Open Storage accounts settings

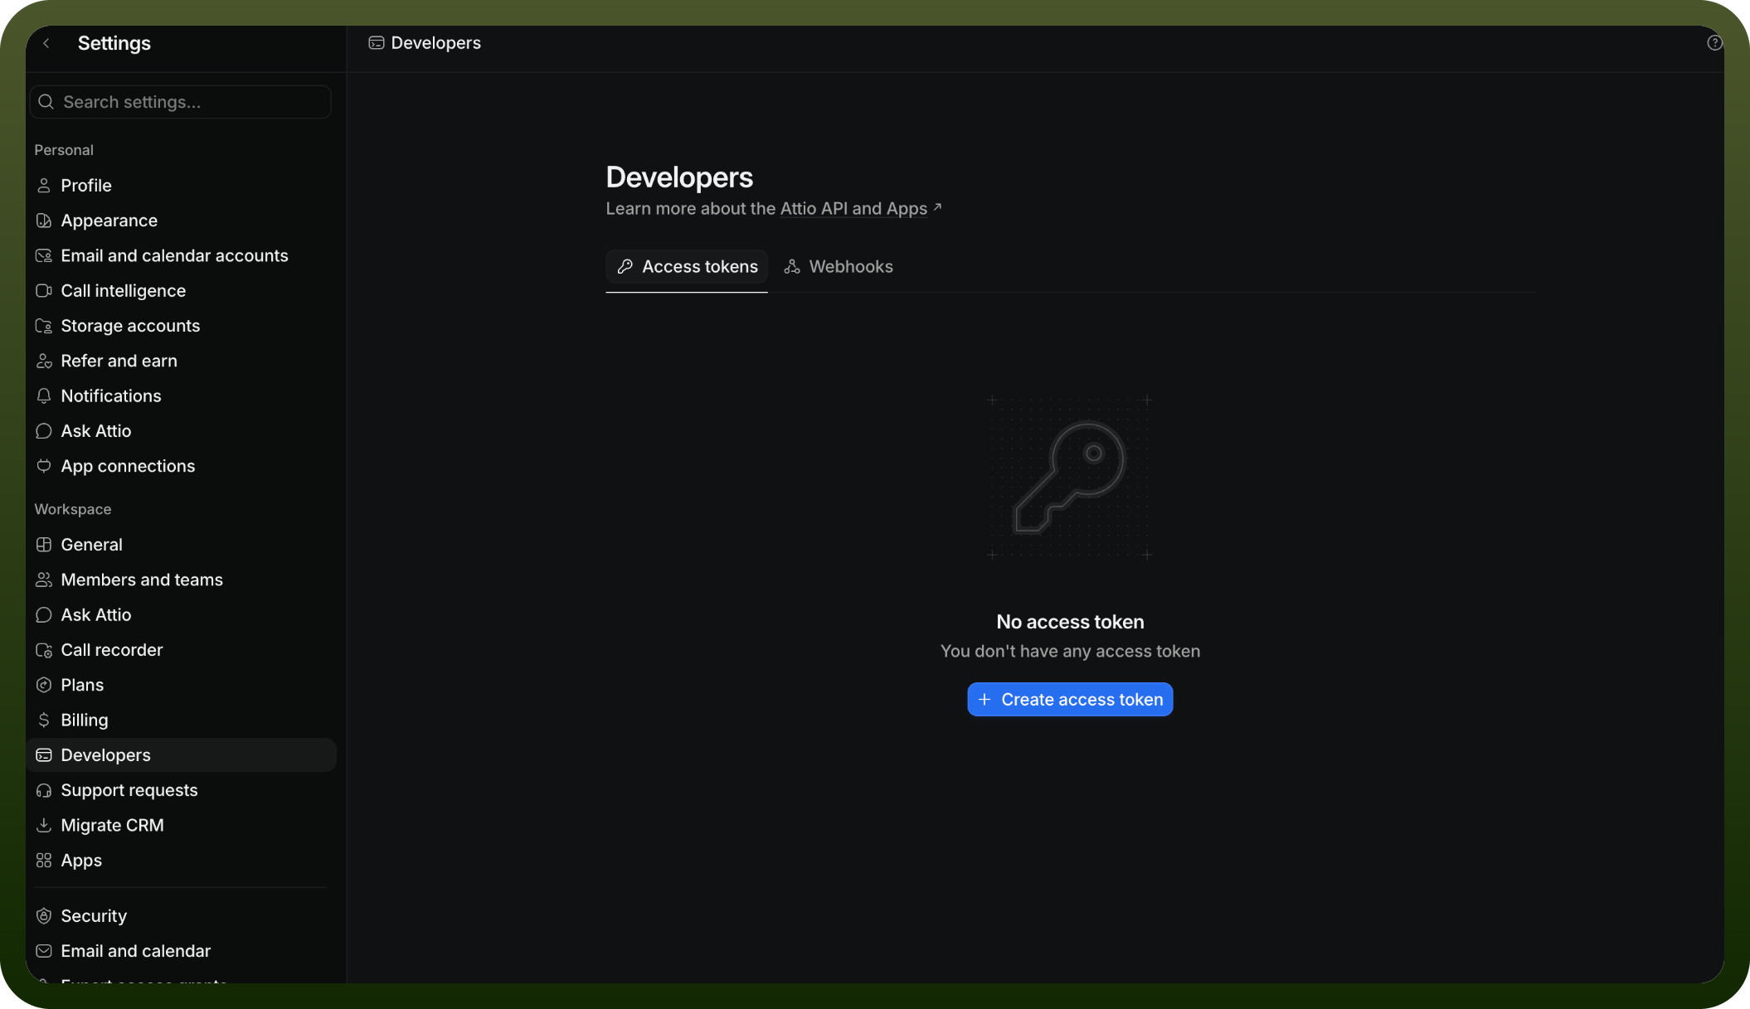[181, 326]
